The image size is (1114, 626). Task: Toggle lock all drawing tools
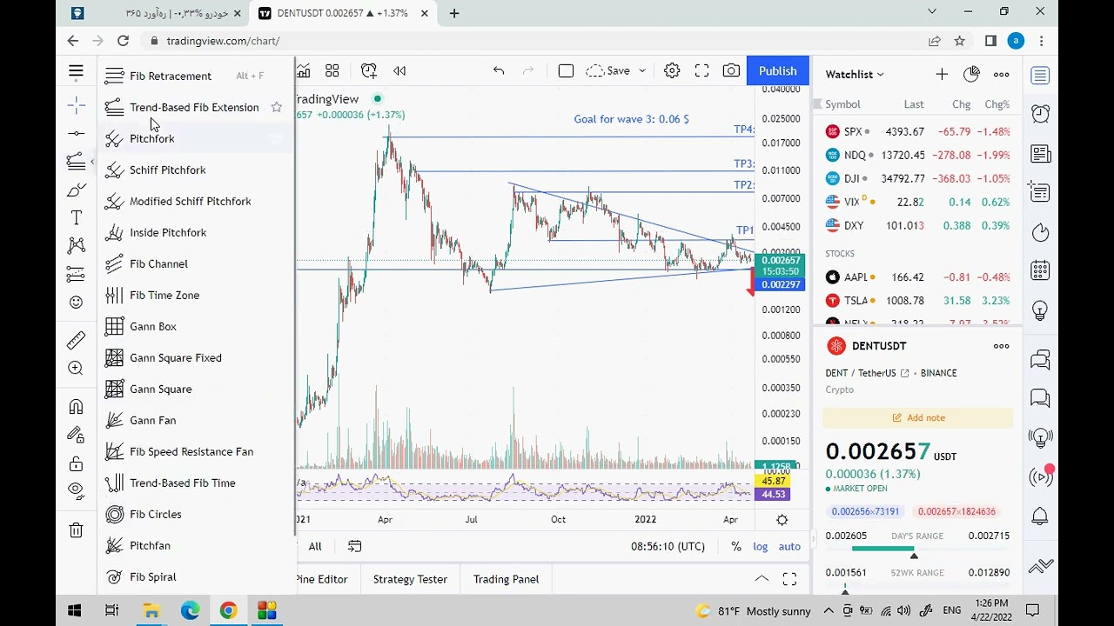(x=76, y=463)
